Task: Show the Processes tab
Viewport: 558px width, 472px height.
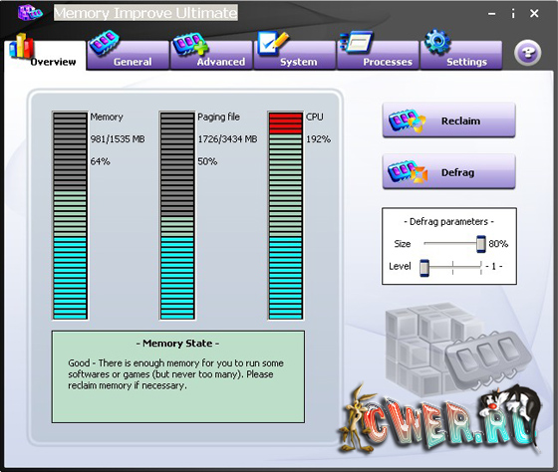Action: [378, 56]
